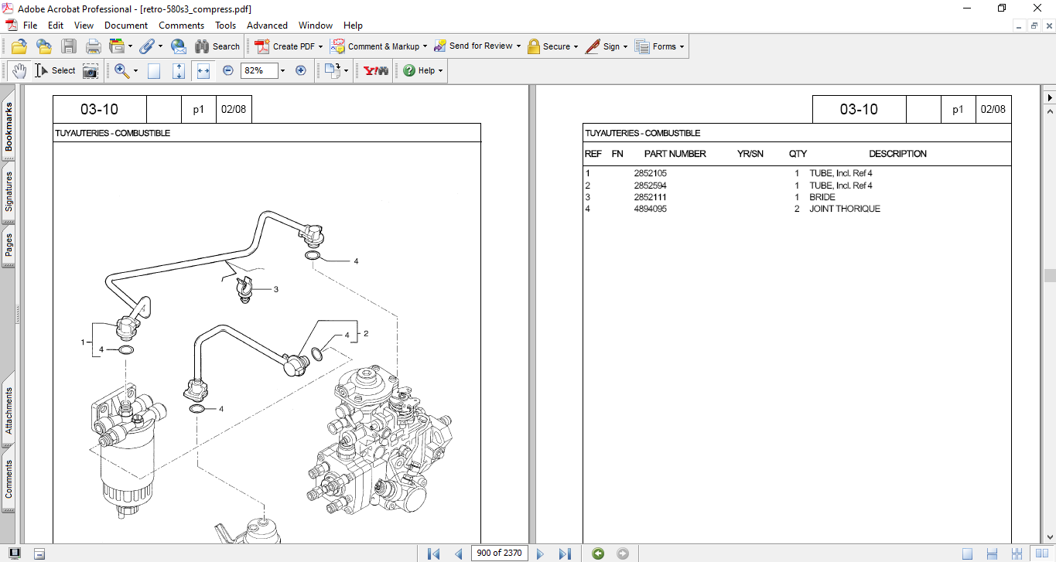Open the Document menu
The height and width of the screenshot is (562, 1056).
[126, 26]
